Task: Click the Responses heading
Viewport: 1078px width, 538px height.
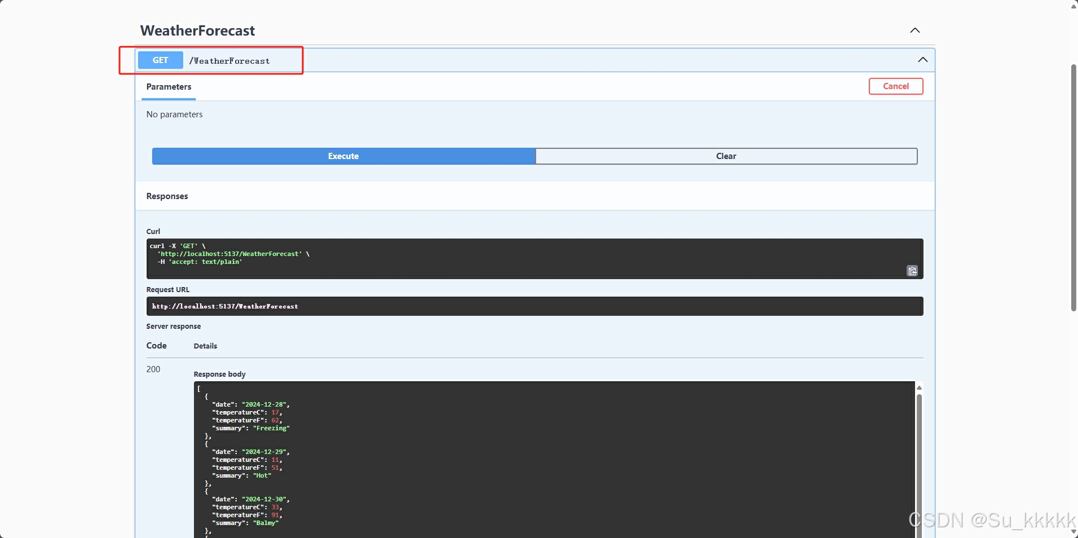Action: pyautogui.click(x=167, y=196)
